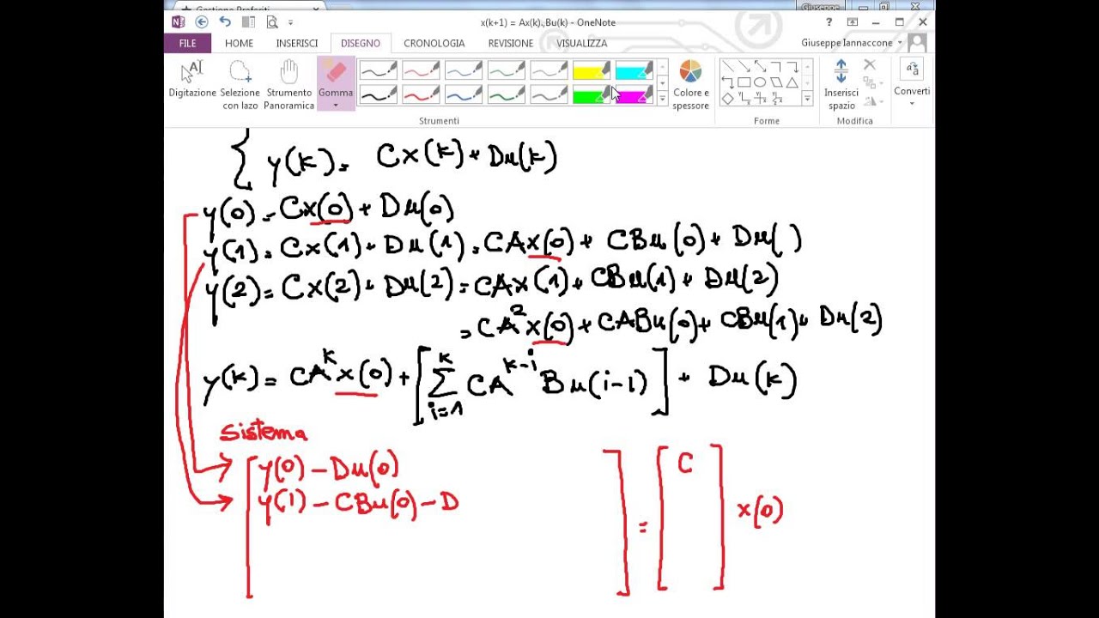This screenshot has width=1099, height=618.
Task: Select the magenta highlighter
Action: coord(635,94)
